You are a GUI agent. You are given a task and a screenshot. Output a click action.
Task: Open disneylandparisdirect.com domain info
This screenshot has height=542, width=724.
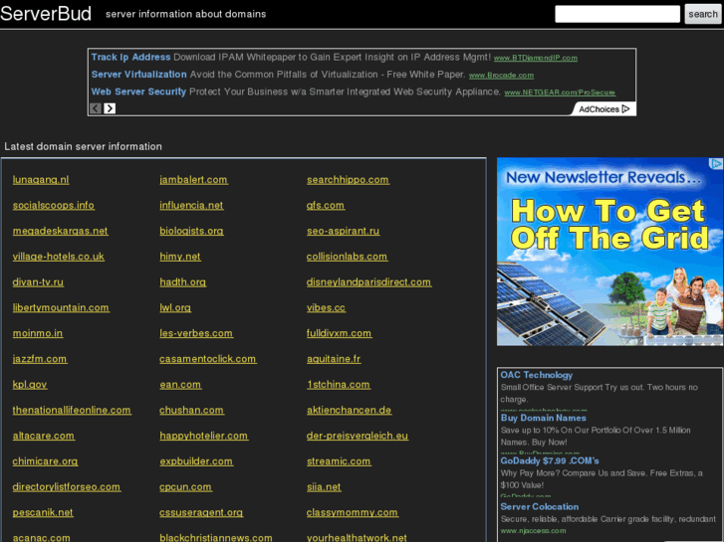[368, 282]
